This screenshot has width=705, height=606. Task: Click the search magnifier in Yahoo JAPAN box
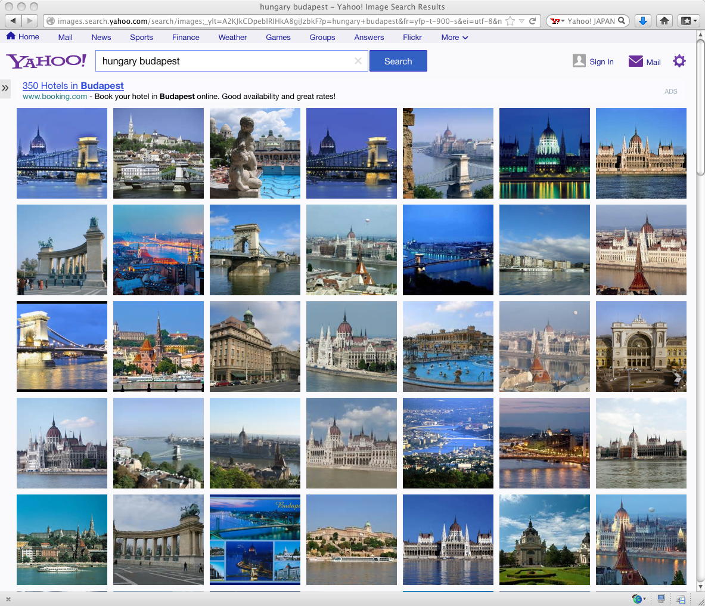click(622, 21)
